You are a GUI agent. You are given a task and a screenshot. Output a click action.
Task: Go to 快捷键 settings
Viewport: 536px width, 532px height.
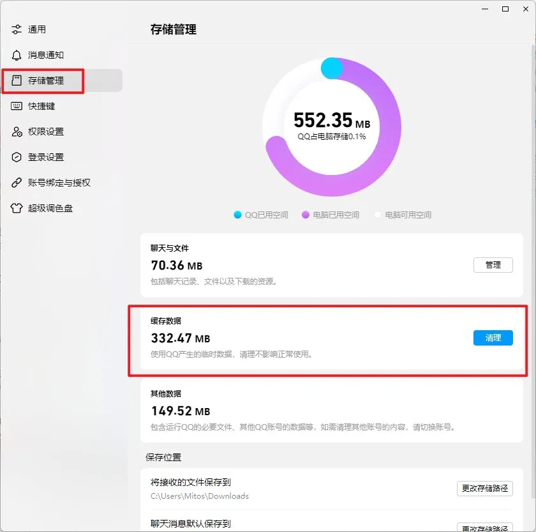[x=63, y=106]
